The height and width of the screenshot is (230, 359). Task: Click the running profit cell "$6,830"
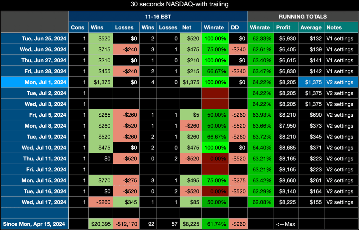[x=286, y=71]
